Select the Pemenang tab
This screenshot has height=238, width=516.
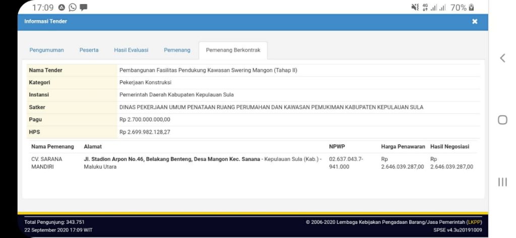point(177,50)
